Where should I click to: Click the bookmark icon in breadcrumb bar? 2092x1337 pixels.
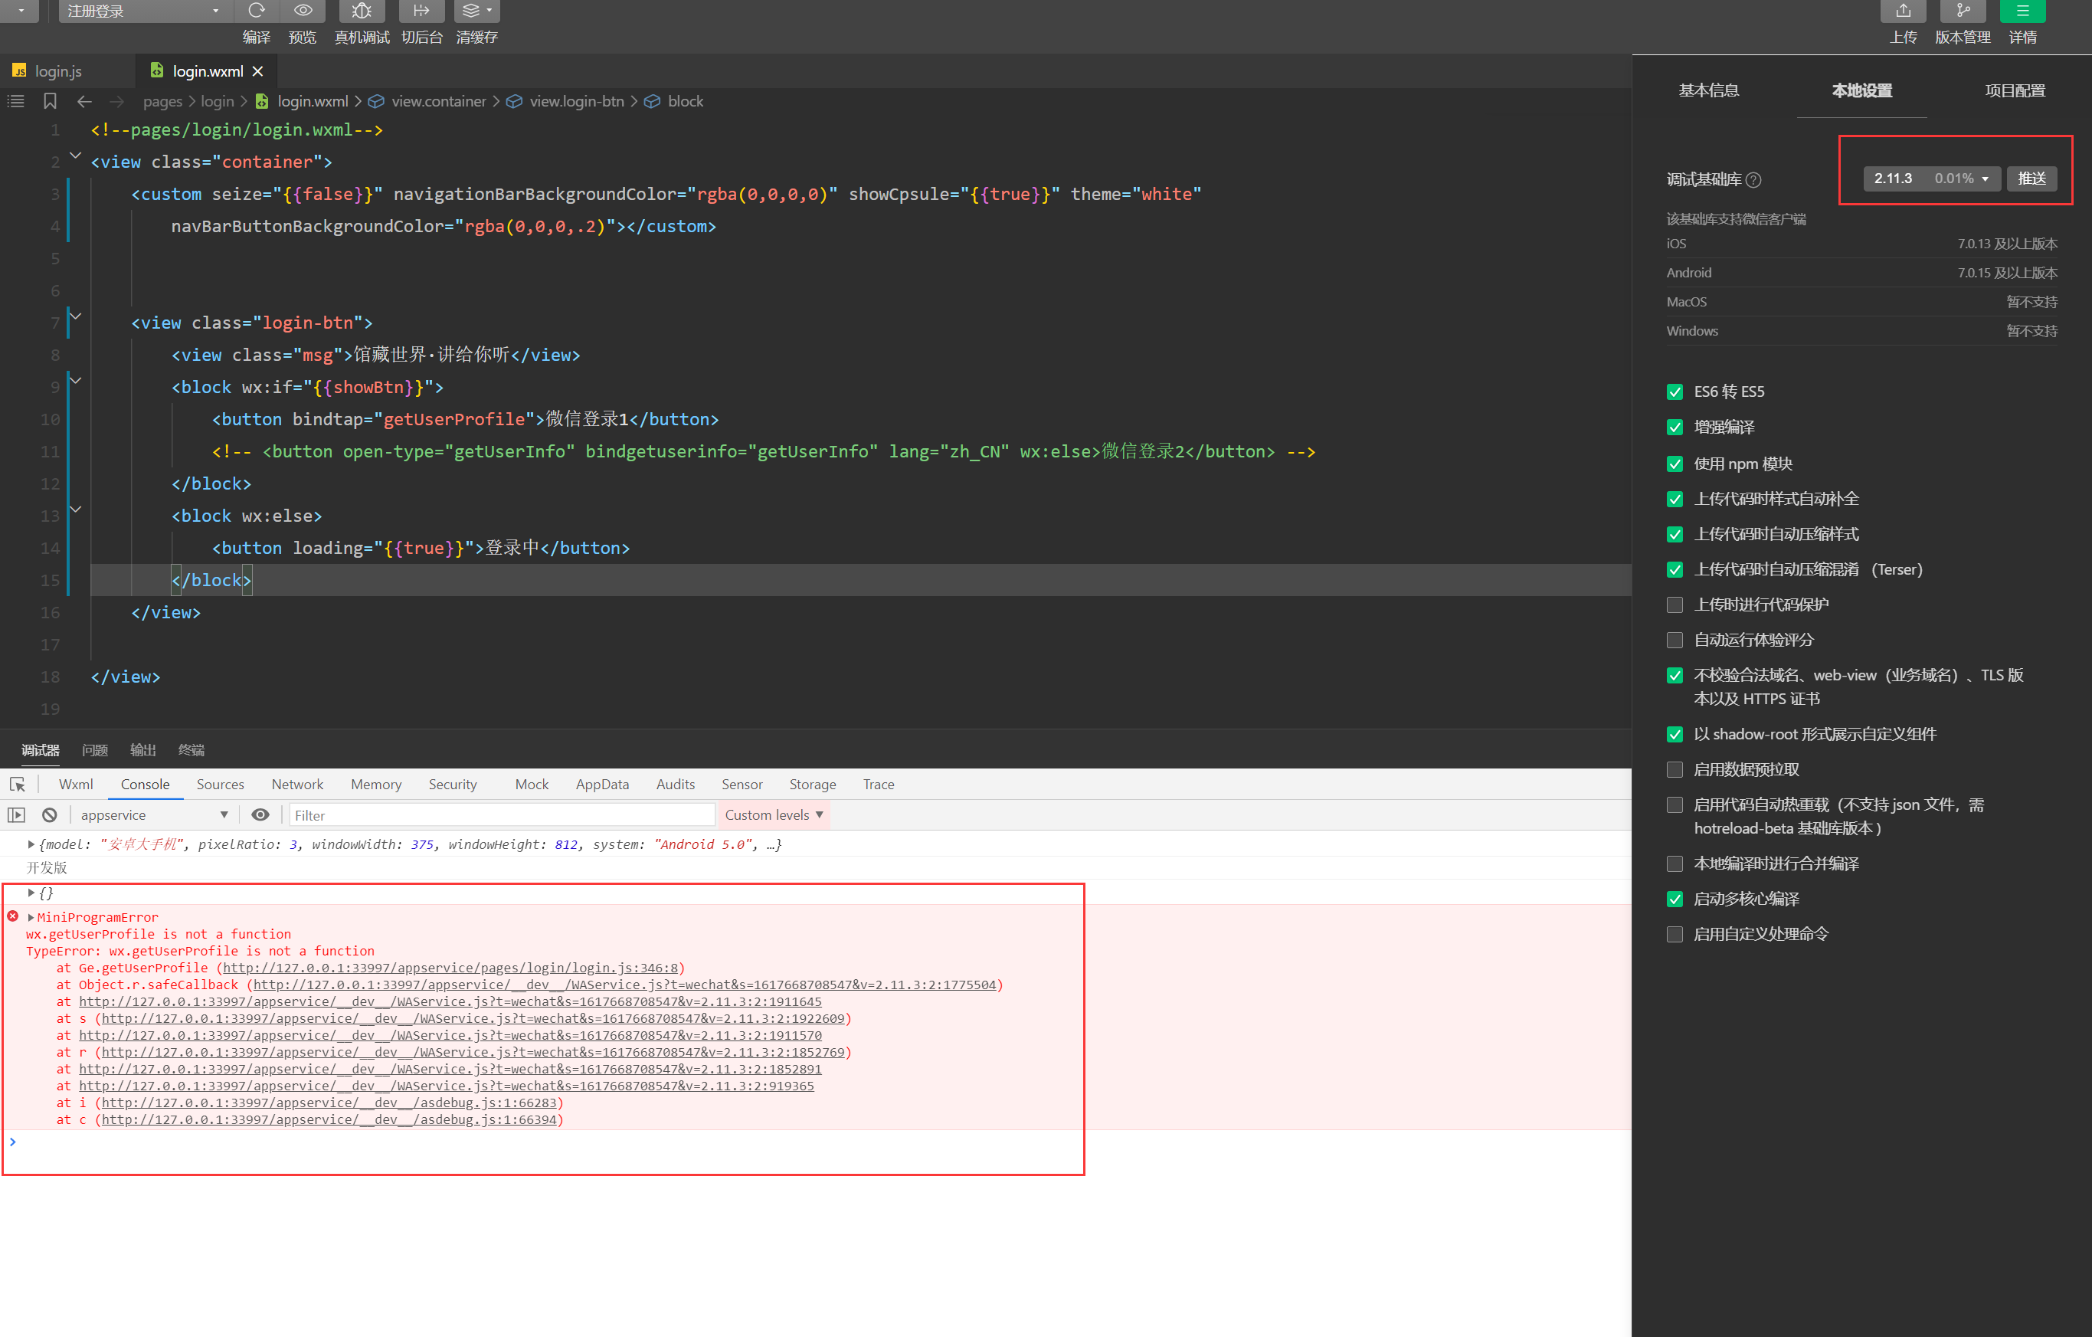click(x=50, y=102)
